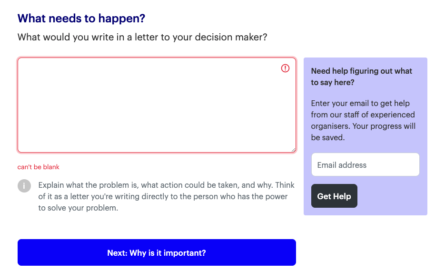The height and width of the screenshot is (270, 435).
Task: Click the Get Help button
Action: [x=334, y=196]
